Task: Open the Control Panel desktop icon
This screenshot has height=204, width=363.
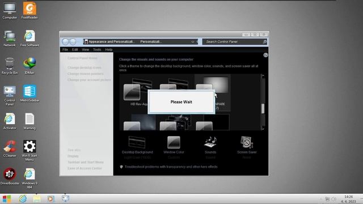Action: [10, 96]
